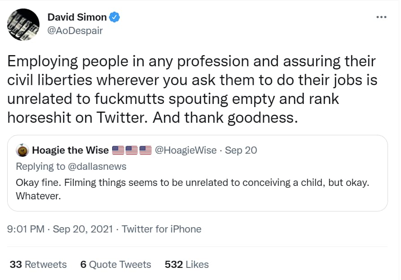This screenshot has height=280, width=401.
Task: Click the first American flag emoji
Action: coord(118,150)
